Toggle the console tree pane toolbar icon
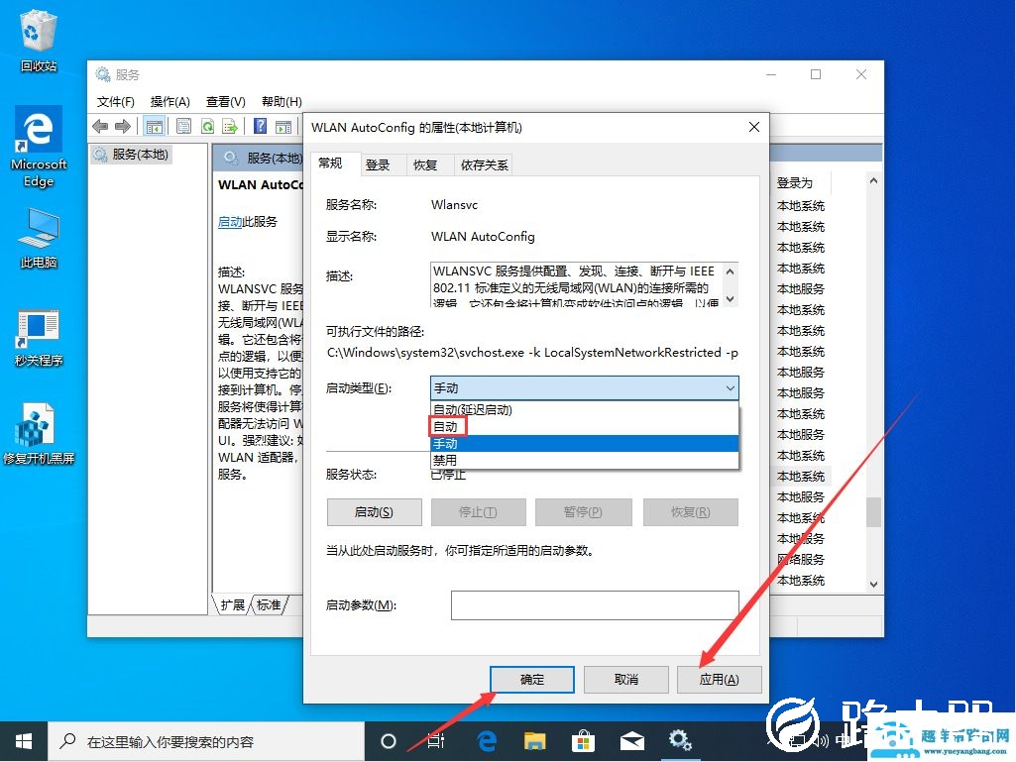Viewport: 1016px width, 762px height. (154, 127)
